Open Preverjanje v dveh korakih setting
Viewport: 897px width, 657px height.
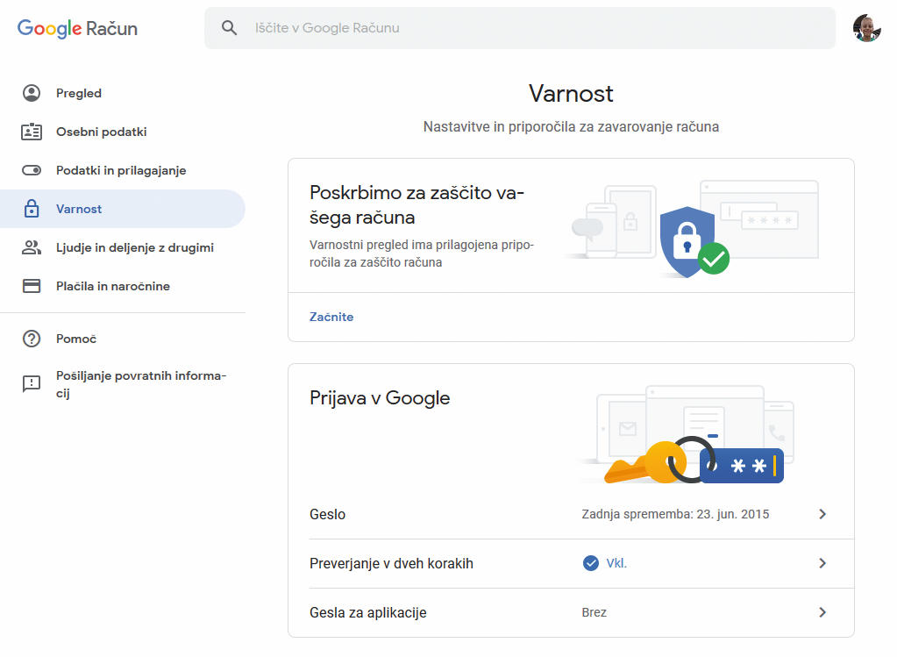571,563
